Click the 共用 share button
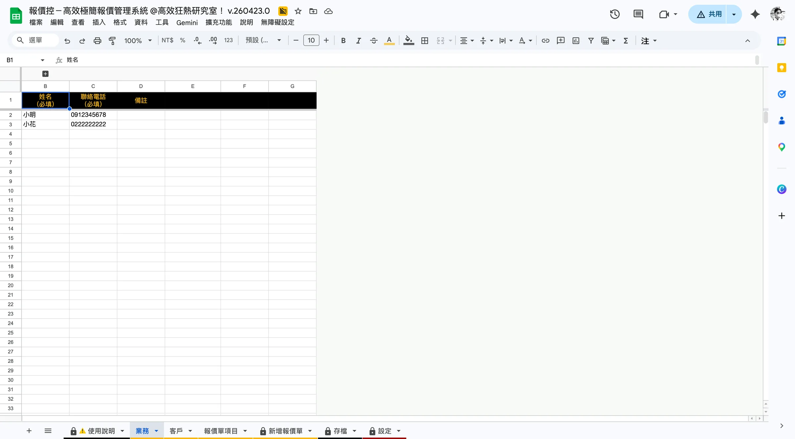The height and width of the screenshot is (439, 795). pyautogui.click(x=708, y=14)
